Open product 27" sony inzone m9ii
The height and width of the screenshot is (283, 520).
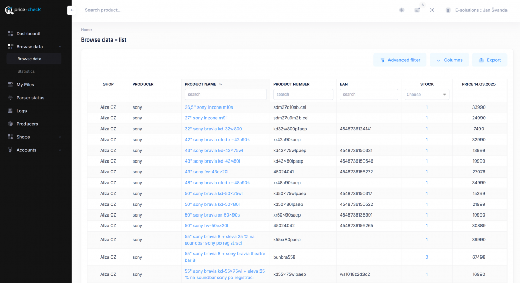[206, 118]
